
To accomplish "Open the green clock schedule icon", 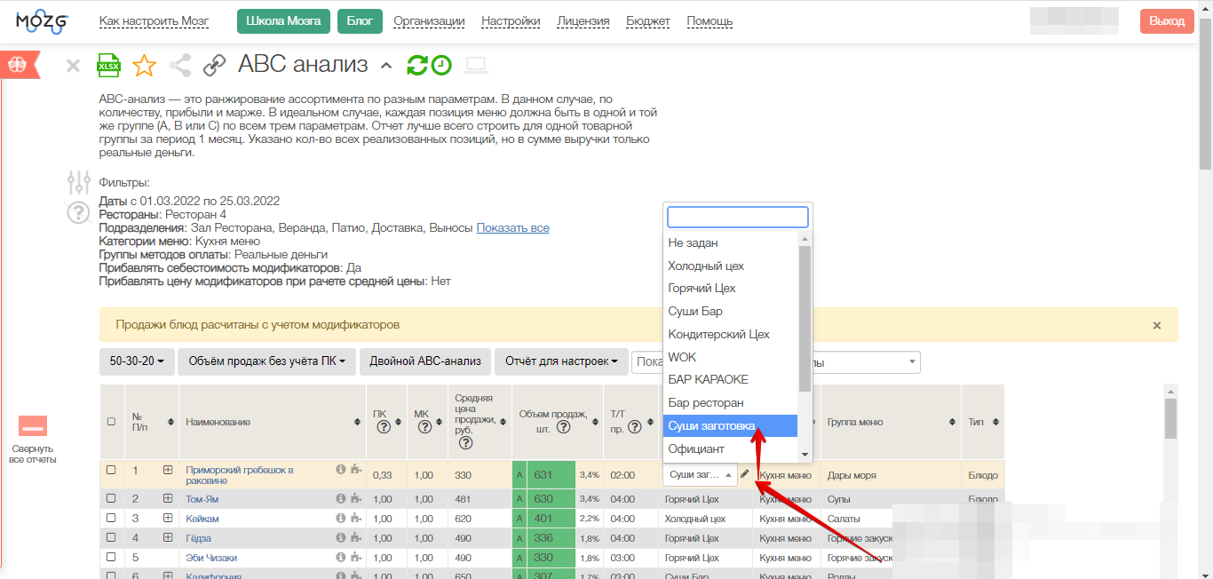I will 441,66.
